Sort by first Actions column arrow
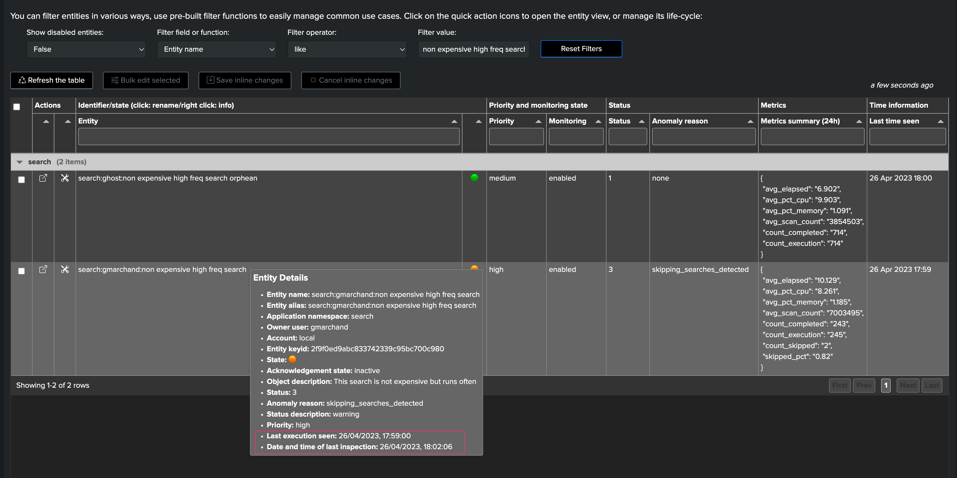Screen dimensions: 957x478 click(x=46, y=121)
